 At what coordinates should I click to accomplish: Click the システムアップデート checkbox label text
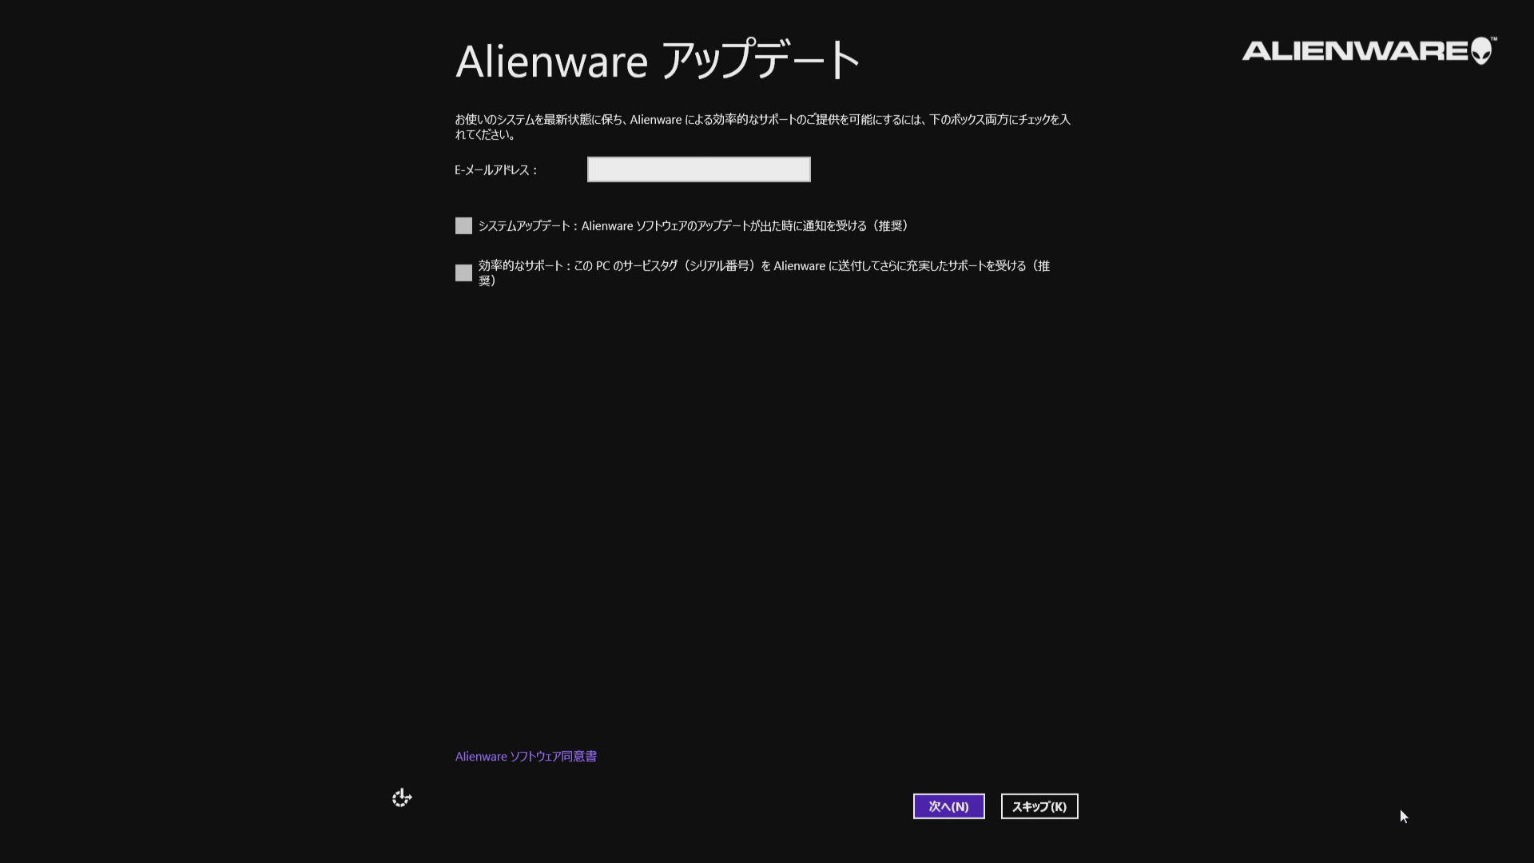click(692, 226)
